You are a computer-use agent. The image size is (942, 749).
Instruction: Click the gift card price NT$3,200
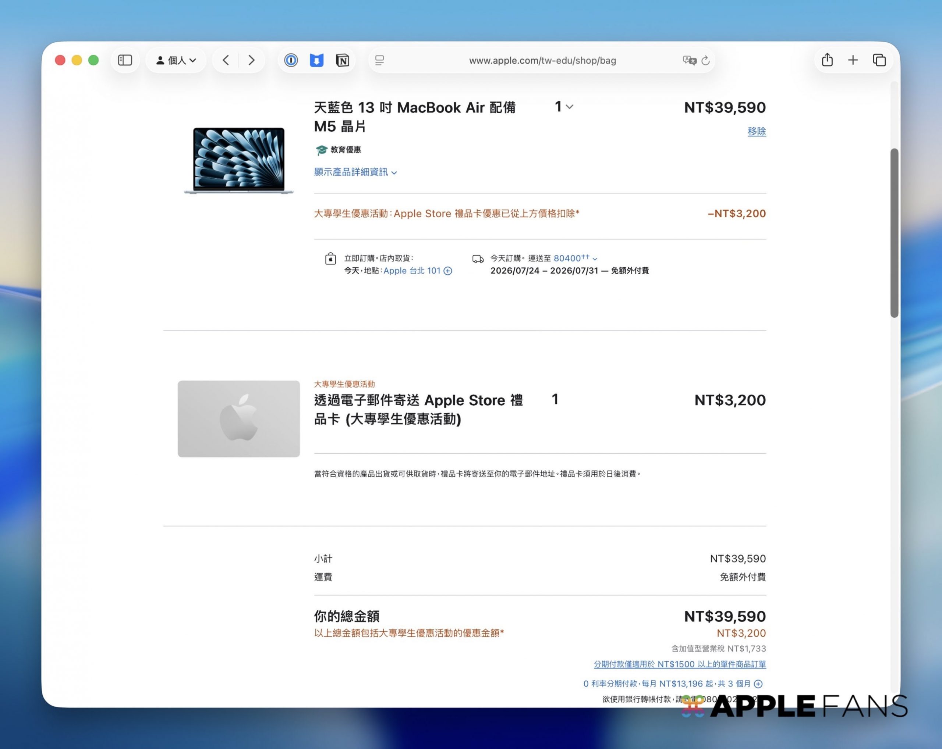tap(730, 400)
